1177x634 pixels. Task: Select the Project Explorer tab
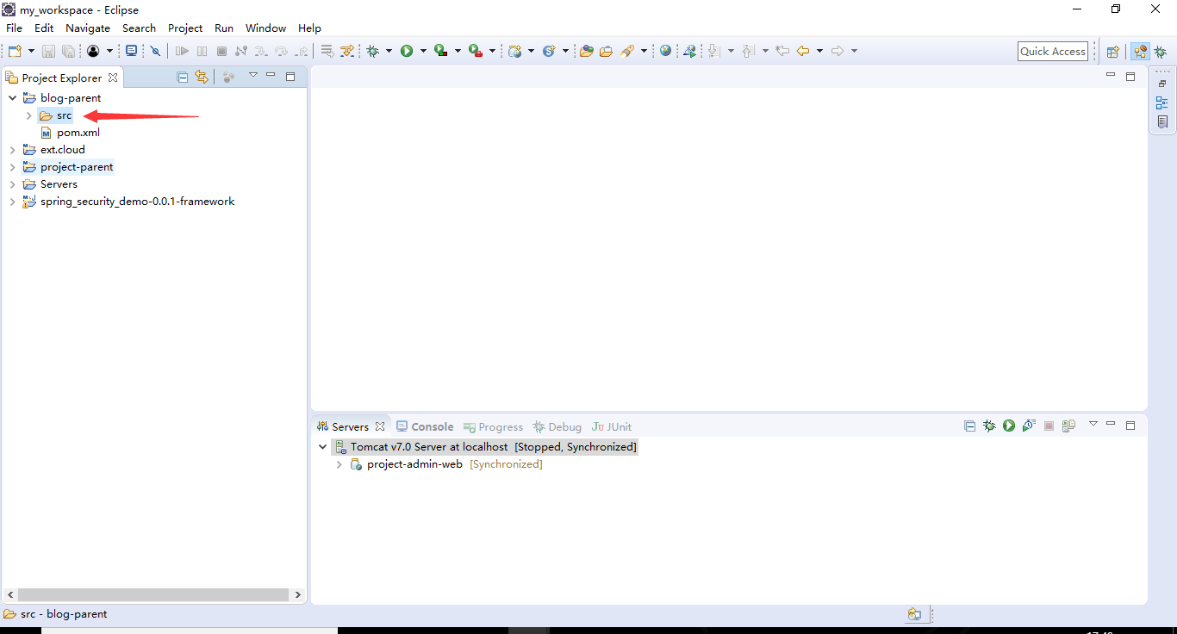[62, 78]
